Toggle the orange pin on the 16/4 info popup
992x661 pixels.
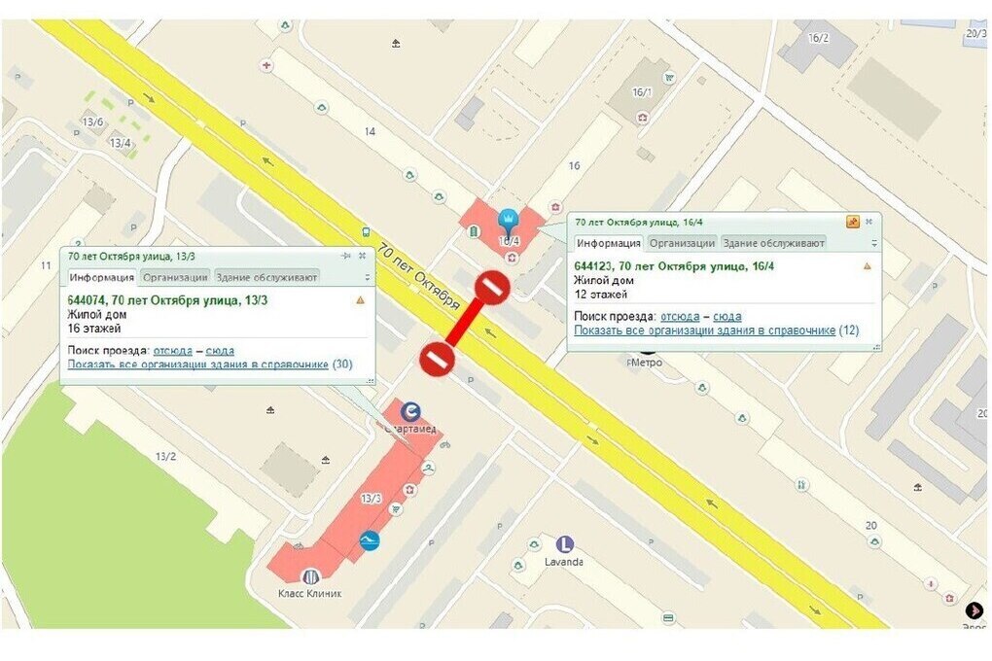(852, 222)
